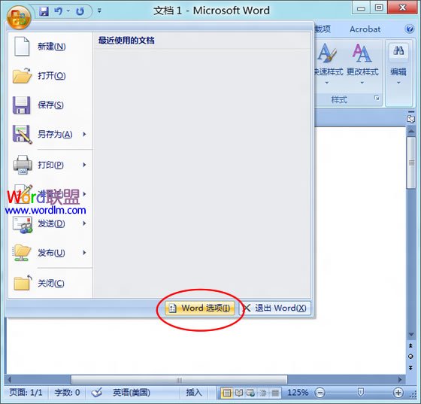
Task: Click the 准备 prepare document icon
Action: pyautogui.click(x=23, y=194)
